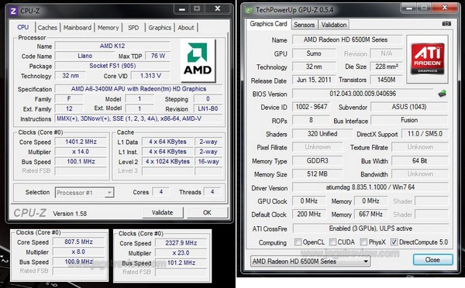Click the CPU-Z app icon in title bar
Viewport: 465px width, 288px height.
pos(12,11)
